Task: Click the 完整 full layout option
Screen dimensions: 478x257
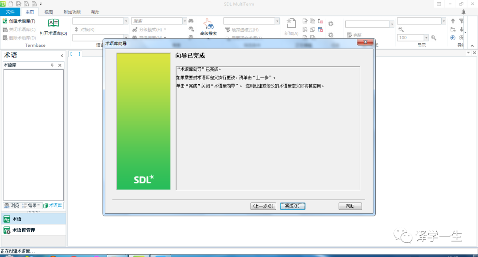Action: (x=354, y=35)
